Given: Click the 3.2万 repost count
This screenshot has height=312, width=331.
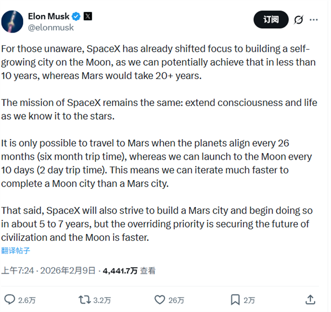Looking at the screenshot, I should coord(102,300).
